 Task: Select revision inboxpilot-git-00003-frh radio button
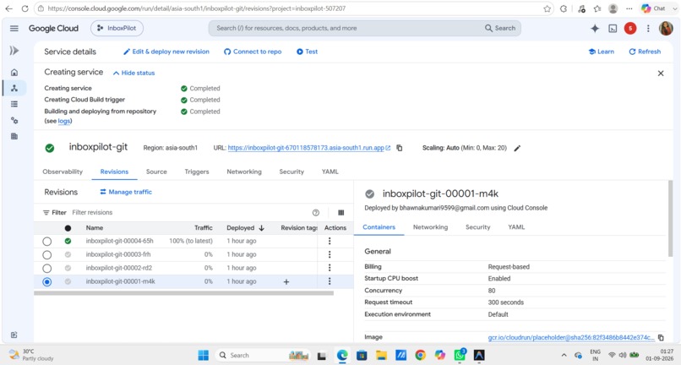click(47, 254)
